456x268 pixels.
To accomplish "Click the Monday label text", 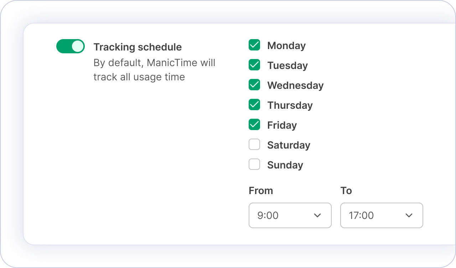I will click(x=286, y=45).
